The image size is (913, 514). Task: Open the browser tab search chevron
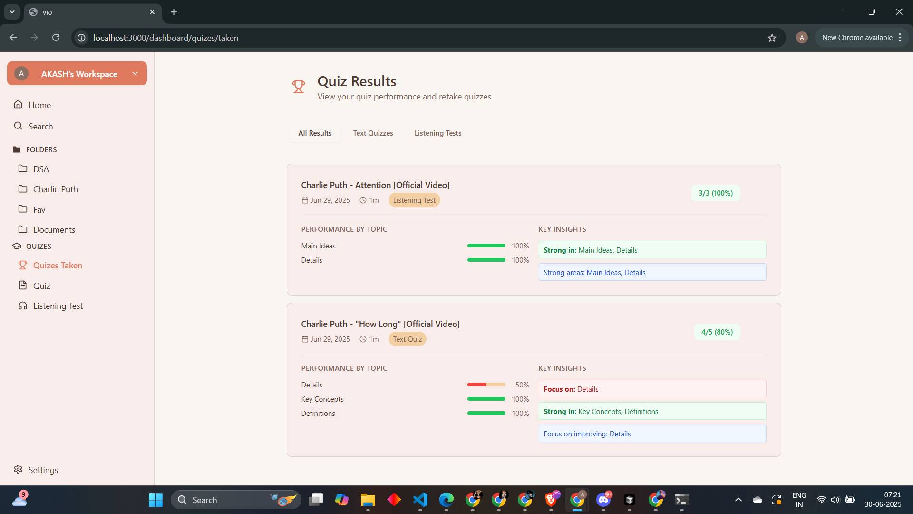[x=12, y=12]
